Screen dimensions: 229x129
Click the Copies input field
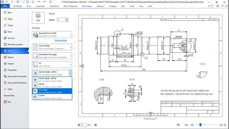61,20
